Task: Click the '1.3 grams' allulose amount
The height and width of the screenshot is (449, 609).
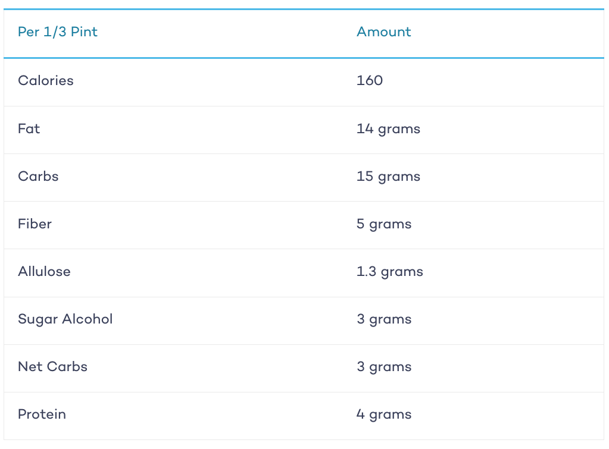Action: pyautogui.click(x=389, y=272)
